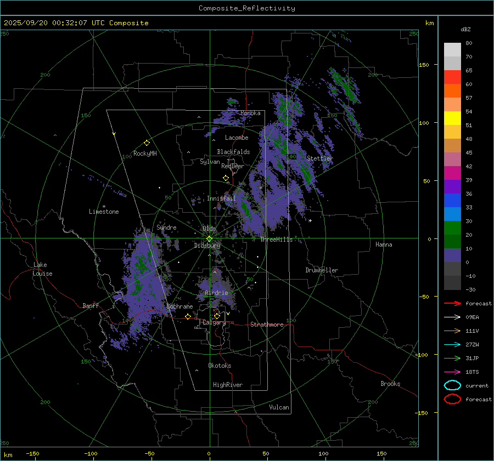The height and width of the screenshot is (461, 494).
Task: Click the green 31JP arrow in legend
Action: (452, 358)
